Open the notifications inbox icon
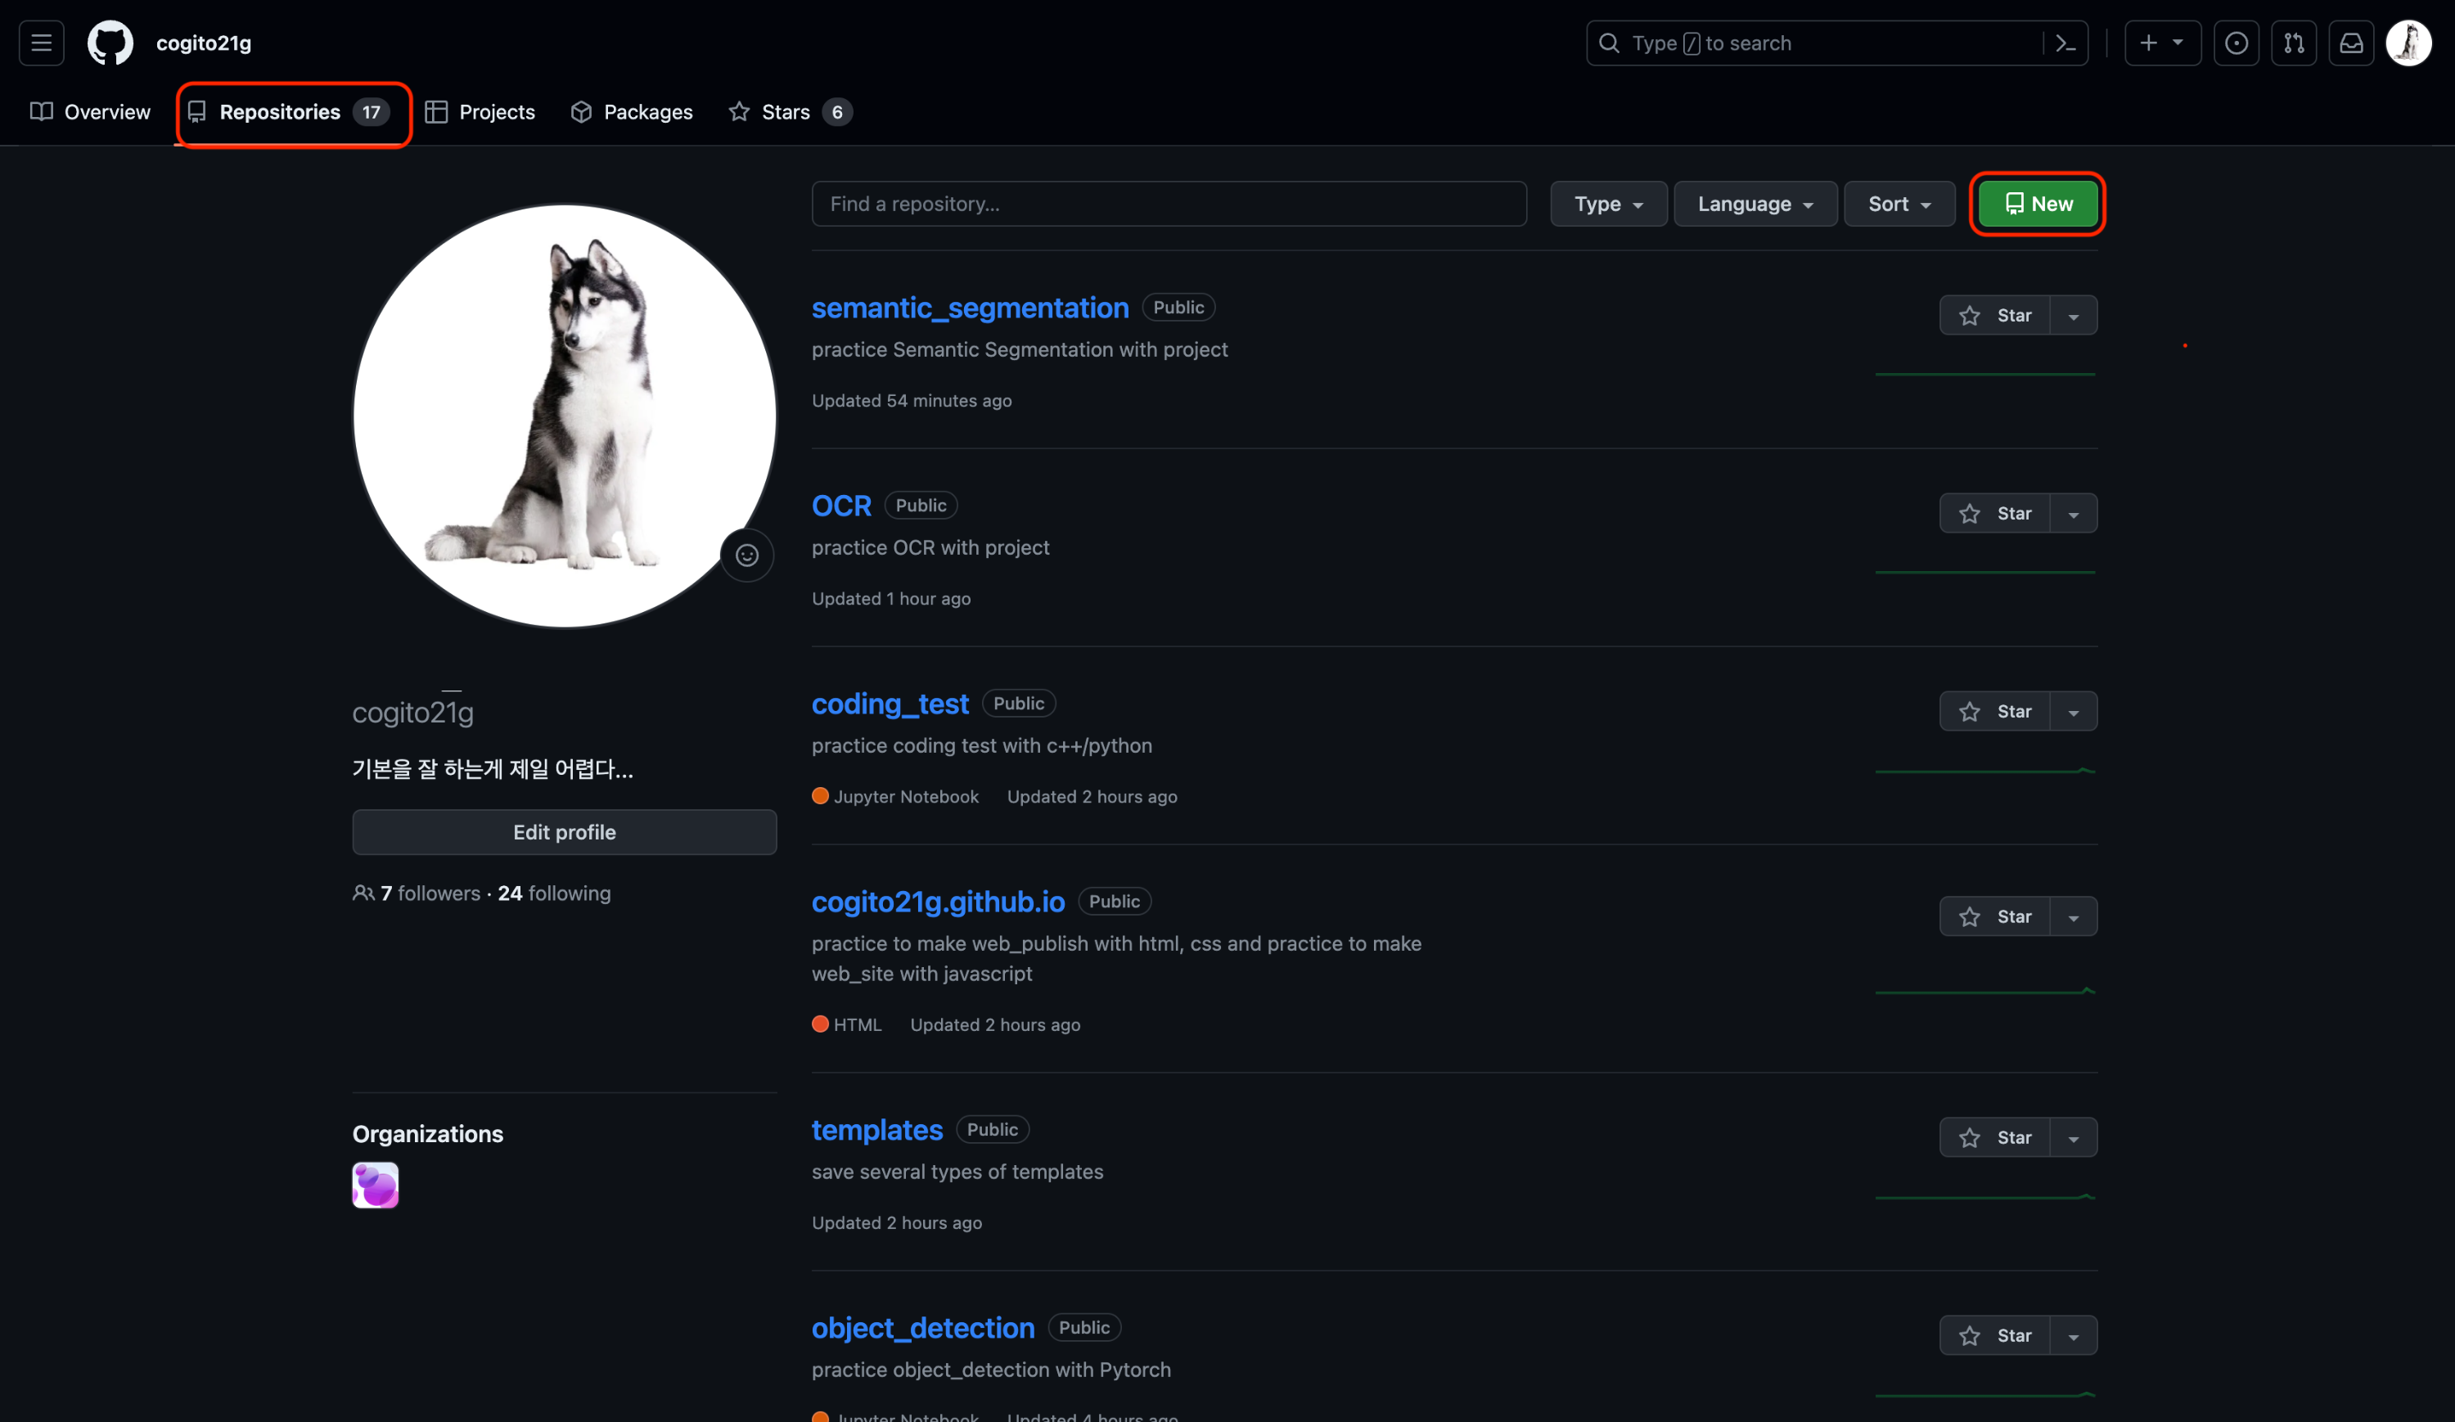 click(x=2351, y=43)
